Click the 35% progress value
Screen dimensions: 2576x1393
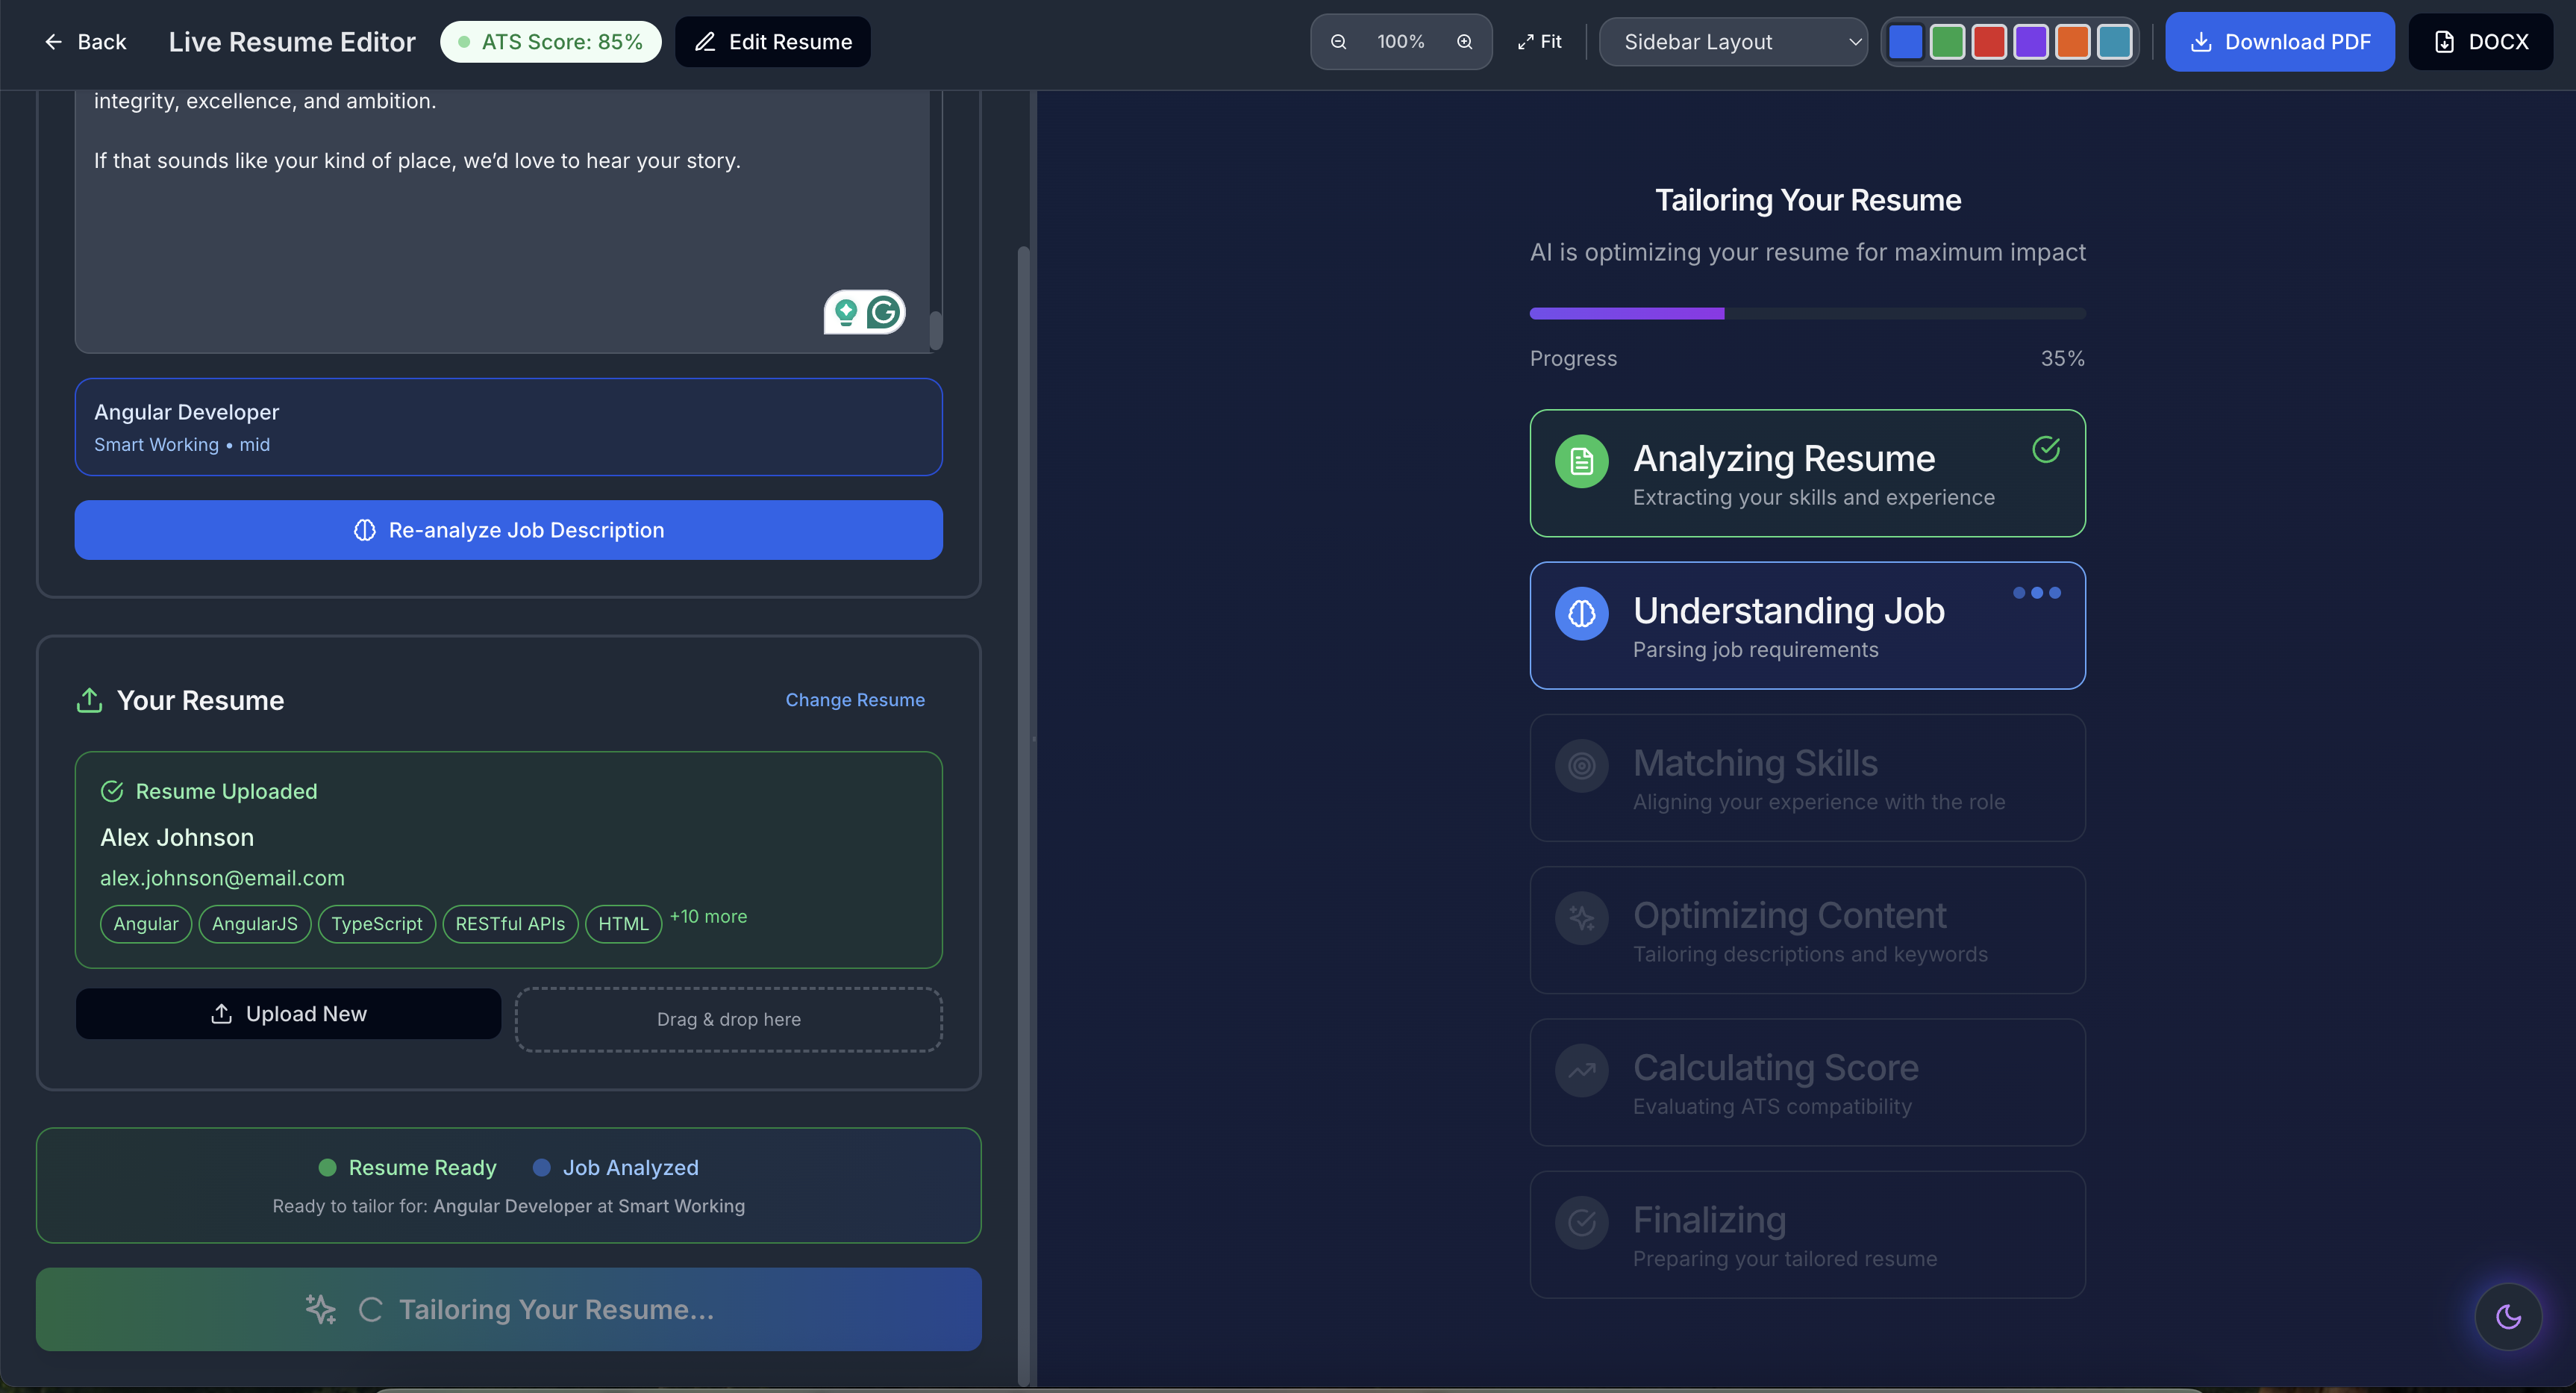coord(2063,358)
